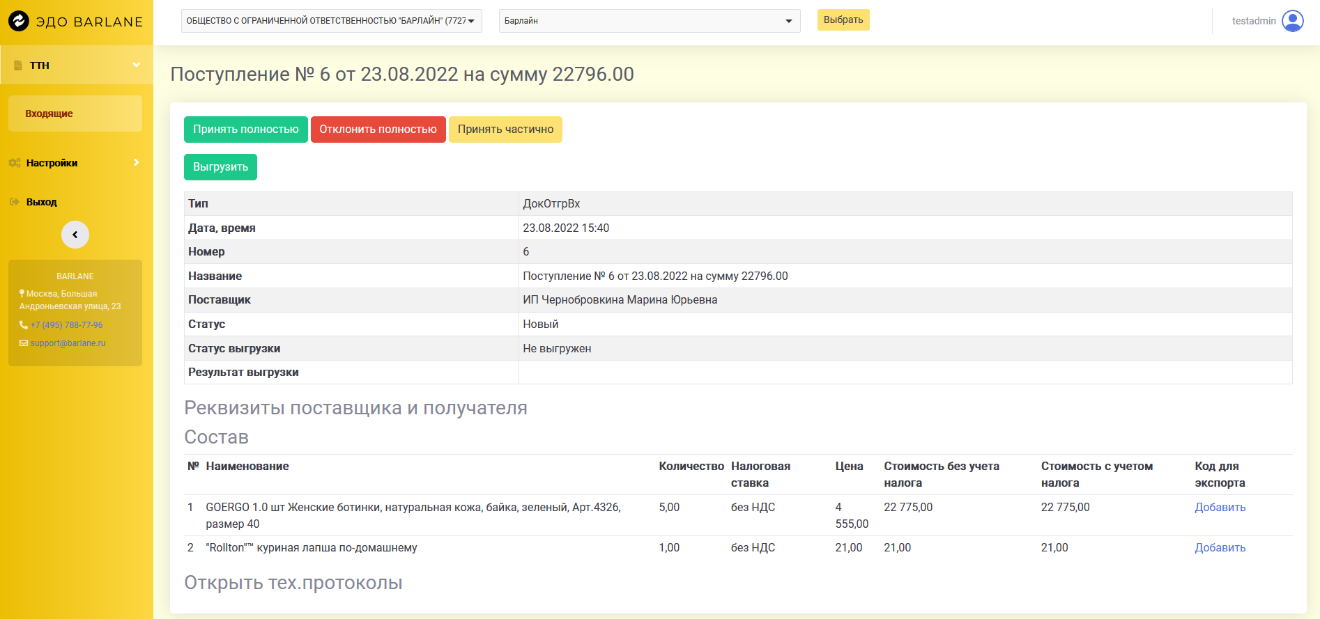Click the Название row value text
Image resolution: width=1320 pixels, height=619 pixels.
[x=655, y=276]
